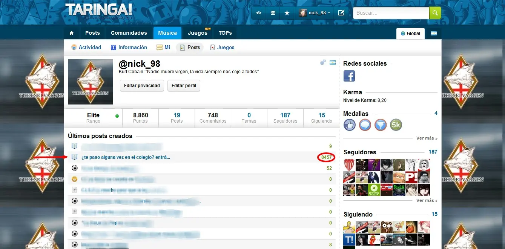Click the Medallas count 4
Screen dimensions: 505x249
pos(436,114)
